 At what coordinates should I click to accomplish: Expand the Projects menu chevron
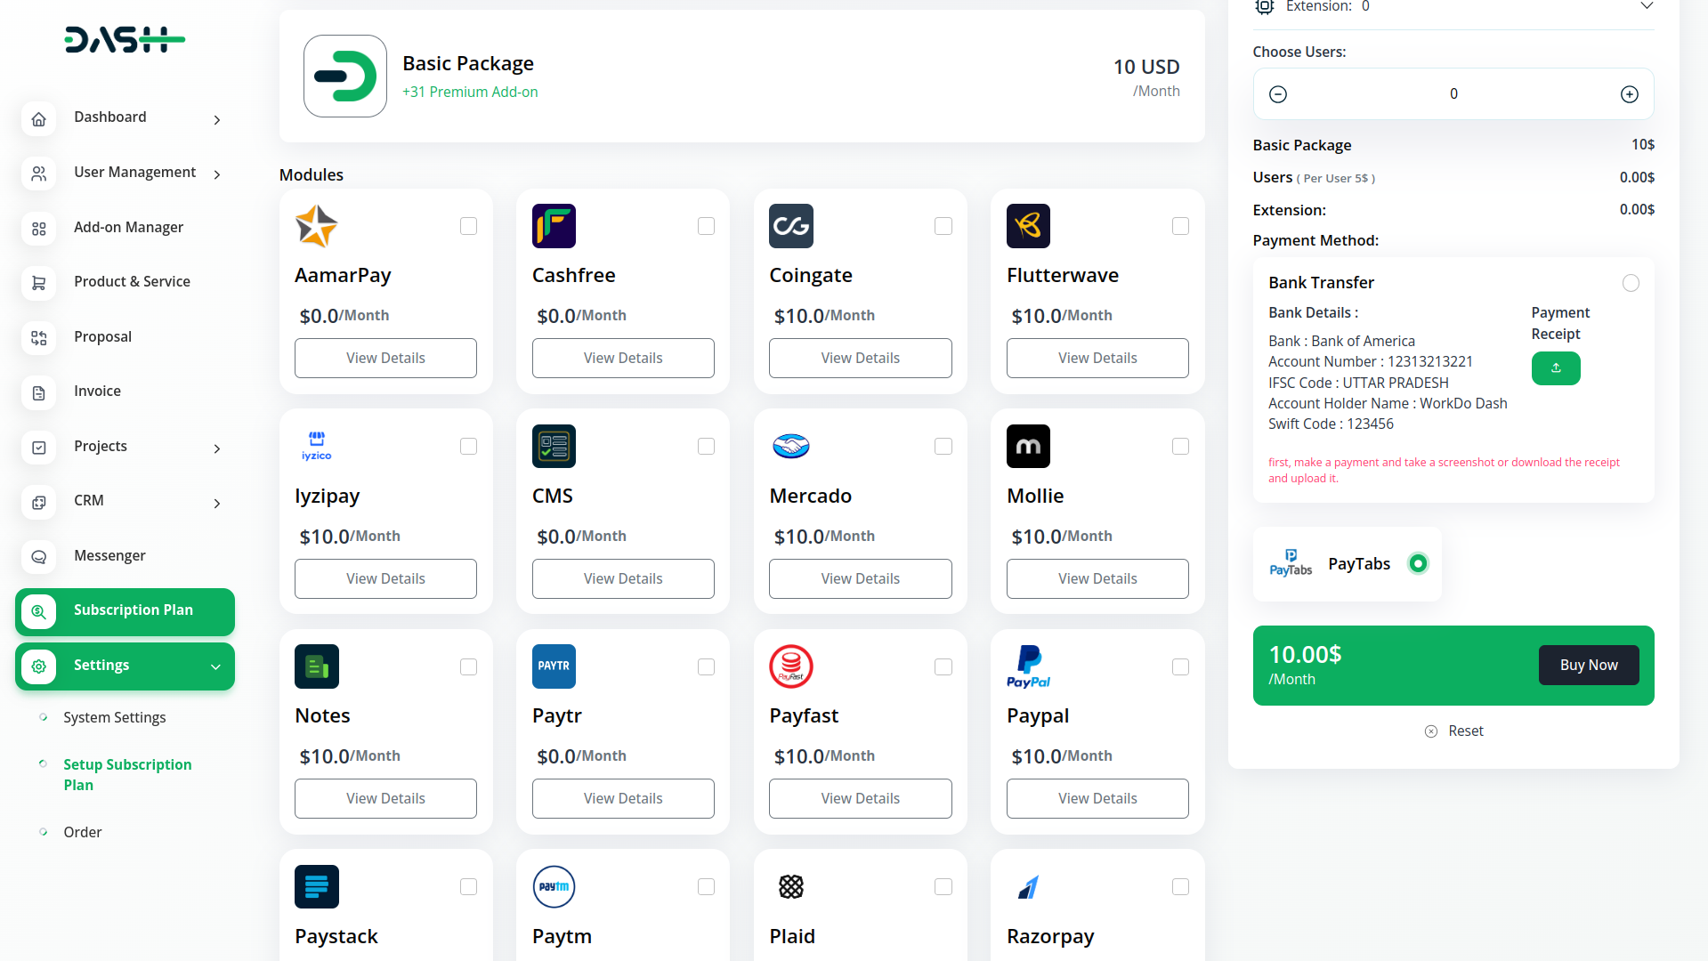[x=217, y=448]
